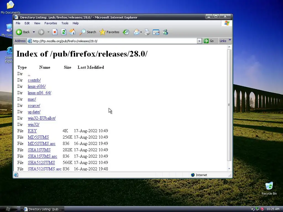Click the Internet zone globe icon

coord(193,175)
